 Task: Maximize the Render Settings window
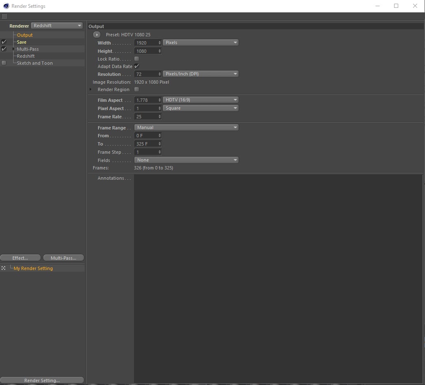pos(396,6)
